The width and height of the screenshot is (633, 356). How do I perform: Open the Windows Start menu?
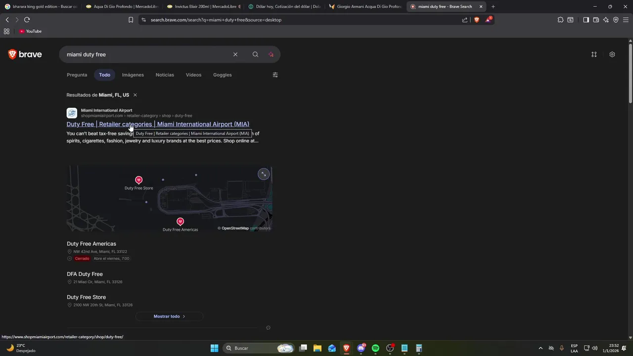(x=214, y=348)
